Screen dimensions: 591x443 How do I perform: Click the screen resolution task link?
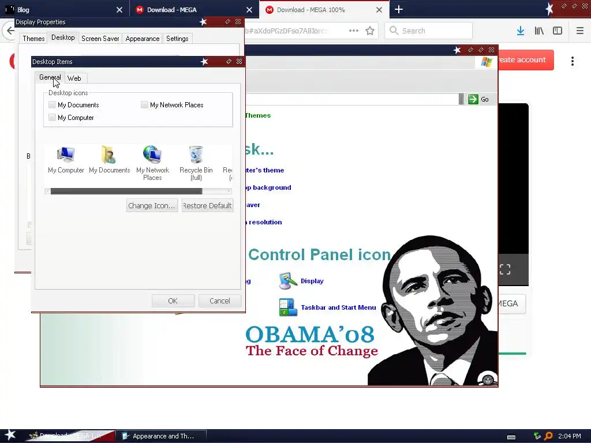pyautogui.click(x=264, y=222)
